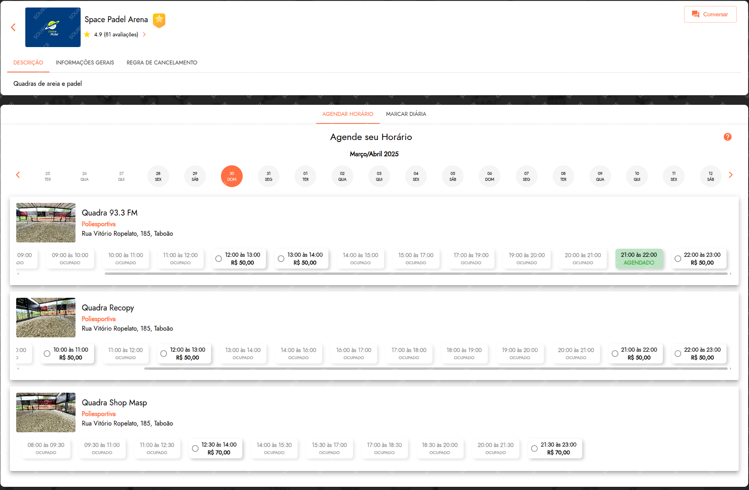The image size is (749, 490).
Task: Click the back arrow beside the arena logo
Action: pos(13,27)
